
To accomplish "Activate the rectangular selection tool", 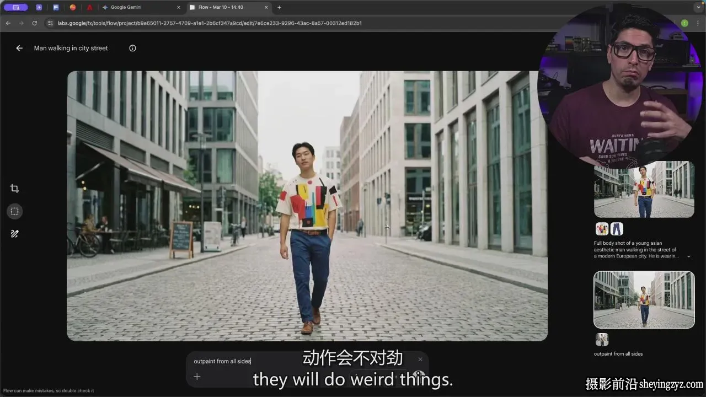I will point(15,211).
